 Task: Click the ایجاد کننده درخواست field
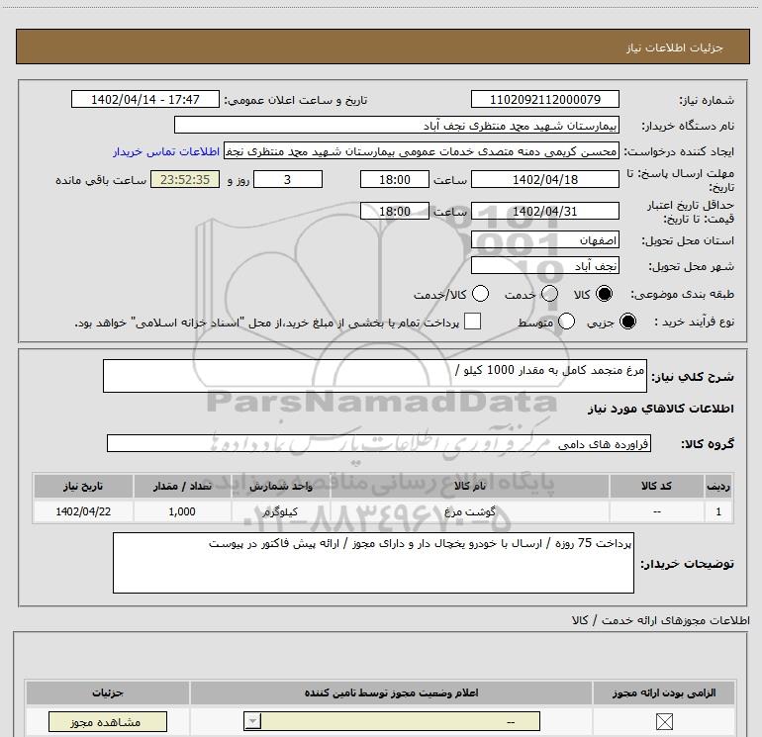point(422,151)
